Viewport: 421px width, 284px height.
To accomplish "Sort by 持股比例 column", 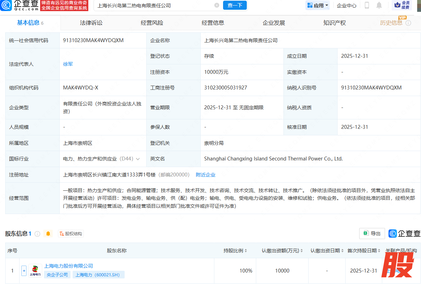I will 235,251.
